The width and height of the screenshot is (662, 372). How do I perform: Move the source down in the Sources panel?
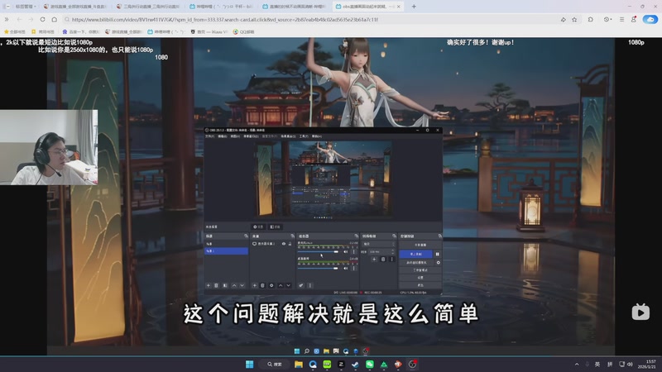288,285
